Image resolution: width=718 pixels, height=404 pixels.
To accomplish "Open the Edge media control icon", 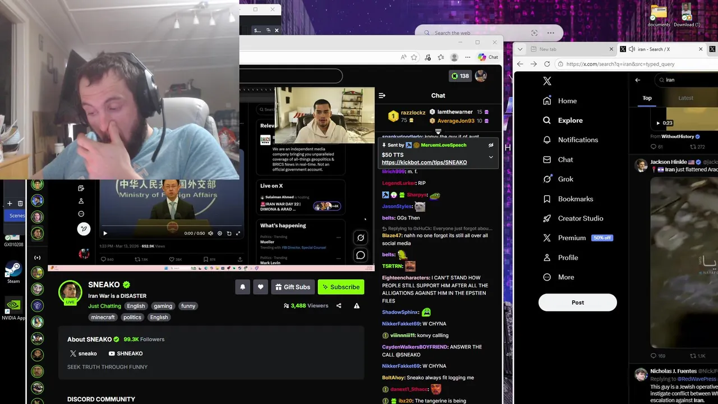I will (428, 57).
